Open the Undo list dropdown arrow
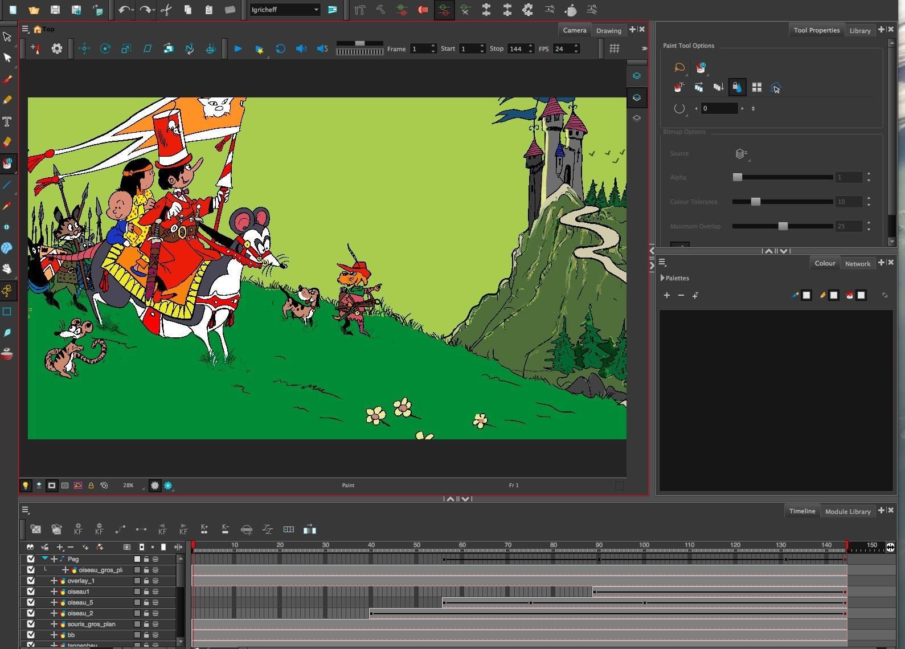This screenshot has width=905, height=649. click(132, 10)
